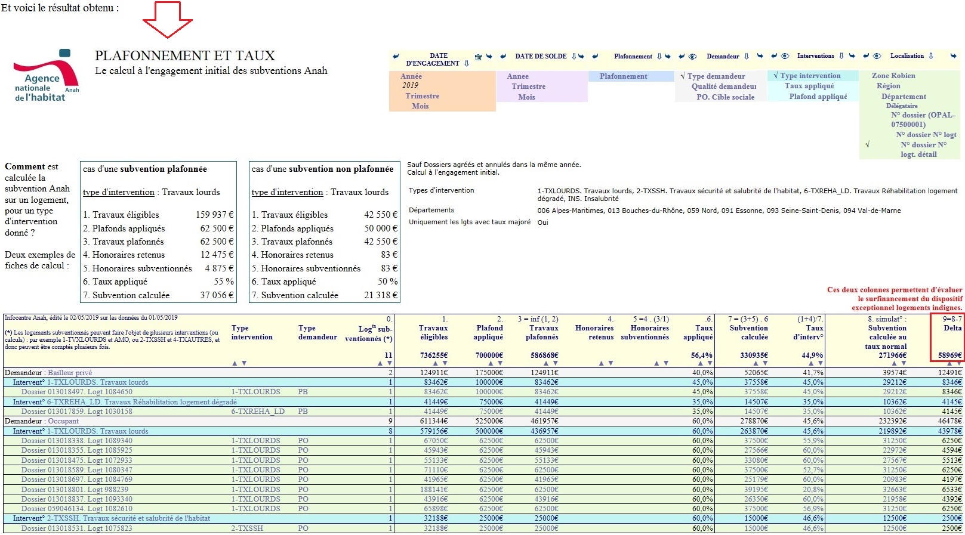Click the right arrow after Localisation header
Viewport: 965px width, 535px height.
[x=953, y=55]
